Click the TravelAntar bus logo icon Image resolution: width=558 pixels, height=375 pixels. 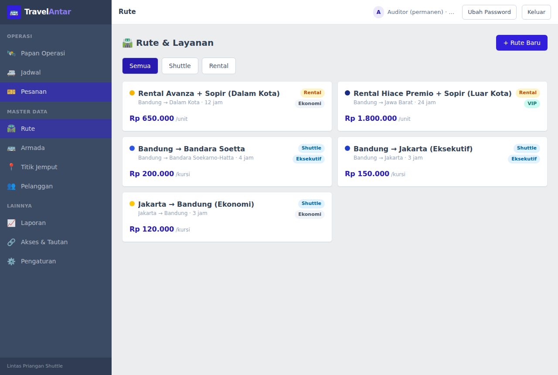[x=14, y=12]
